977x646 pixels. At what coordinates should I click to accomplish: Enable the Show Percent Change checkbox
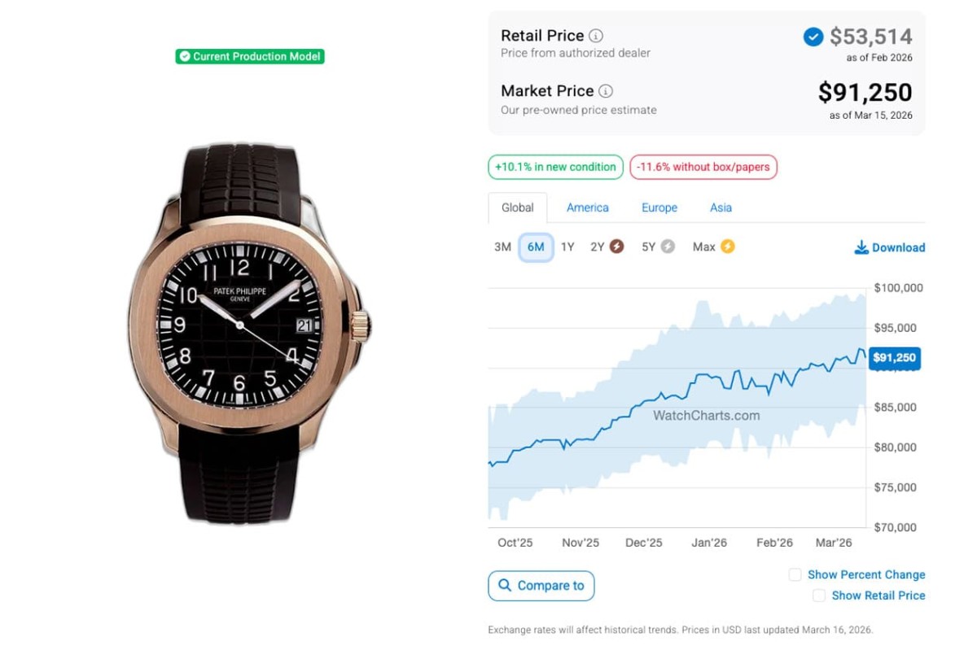[795, 574]
